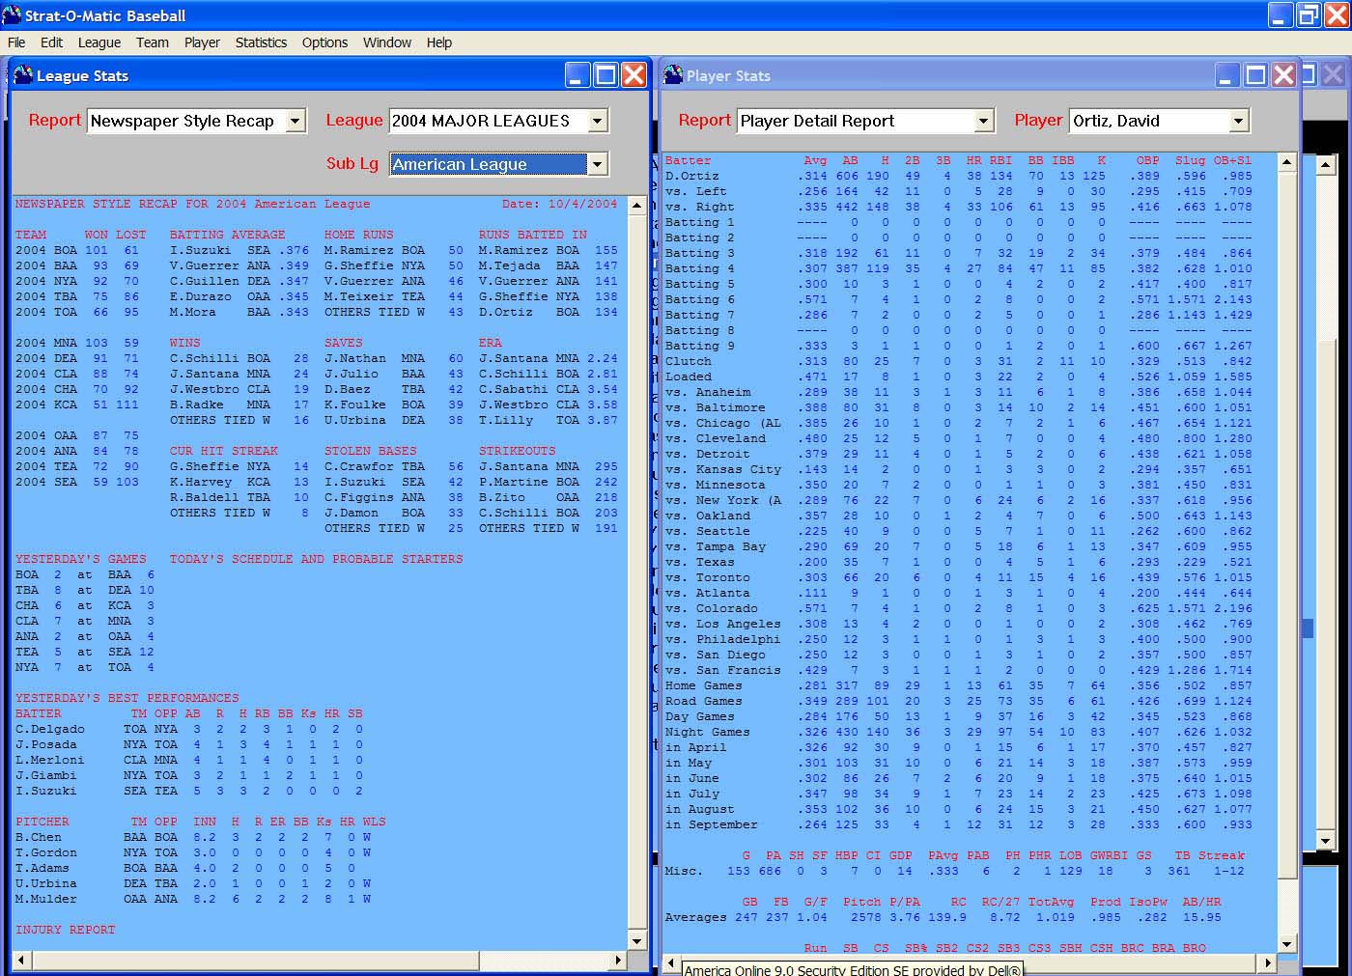Open the Edit menu
The height and width of the screenshot is (976, 1352).
click(51, 42)
